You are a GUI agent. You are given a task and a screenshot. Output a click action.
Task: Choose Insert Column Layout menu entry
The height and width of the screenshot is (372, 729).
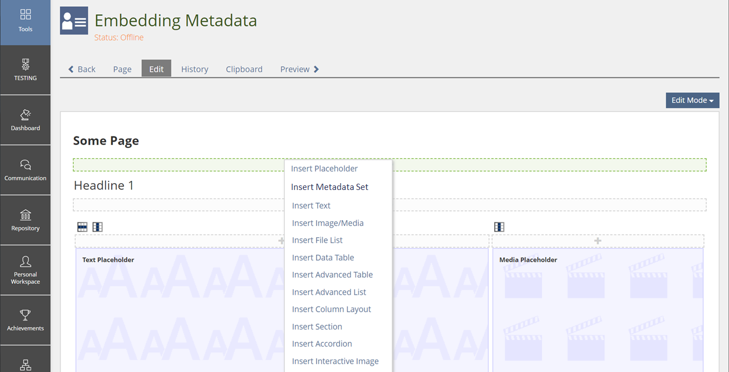(331, 309)
